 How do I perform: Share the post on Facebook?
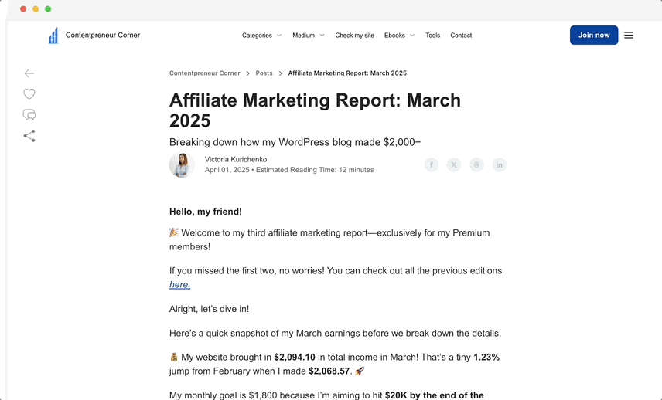(431, 164)
